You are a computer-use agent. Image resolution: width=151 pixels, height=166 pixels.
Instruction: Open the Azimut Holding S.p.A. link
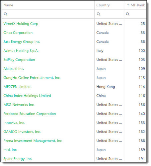(21, 51)
